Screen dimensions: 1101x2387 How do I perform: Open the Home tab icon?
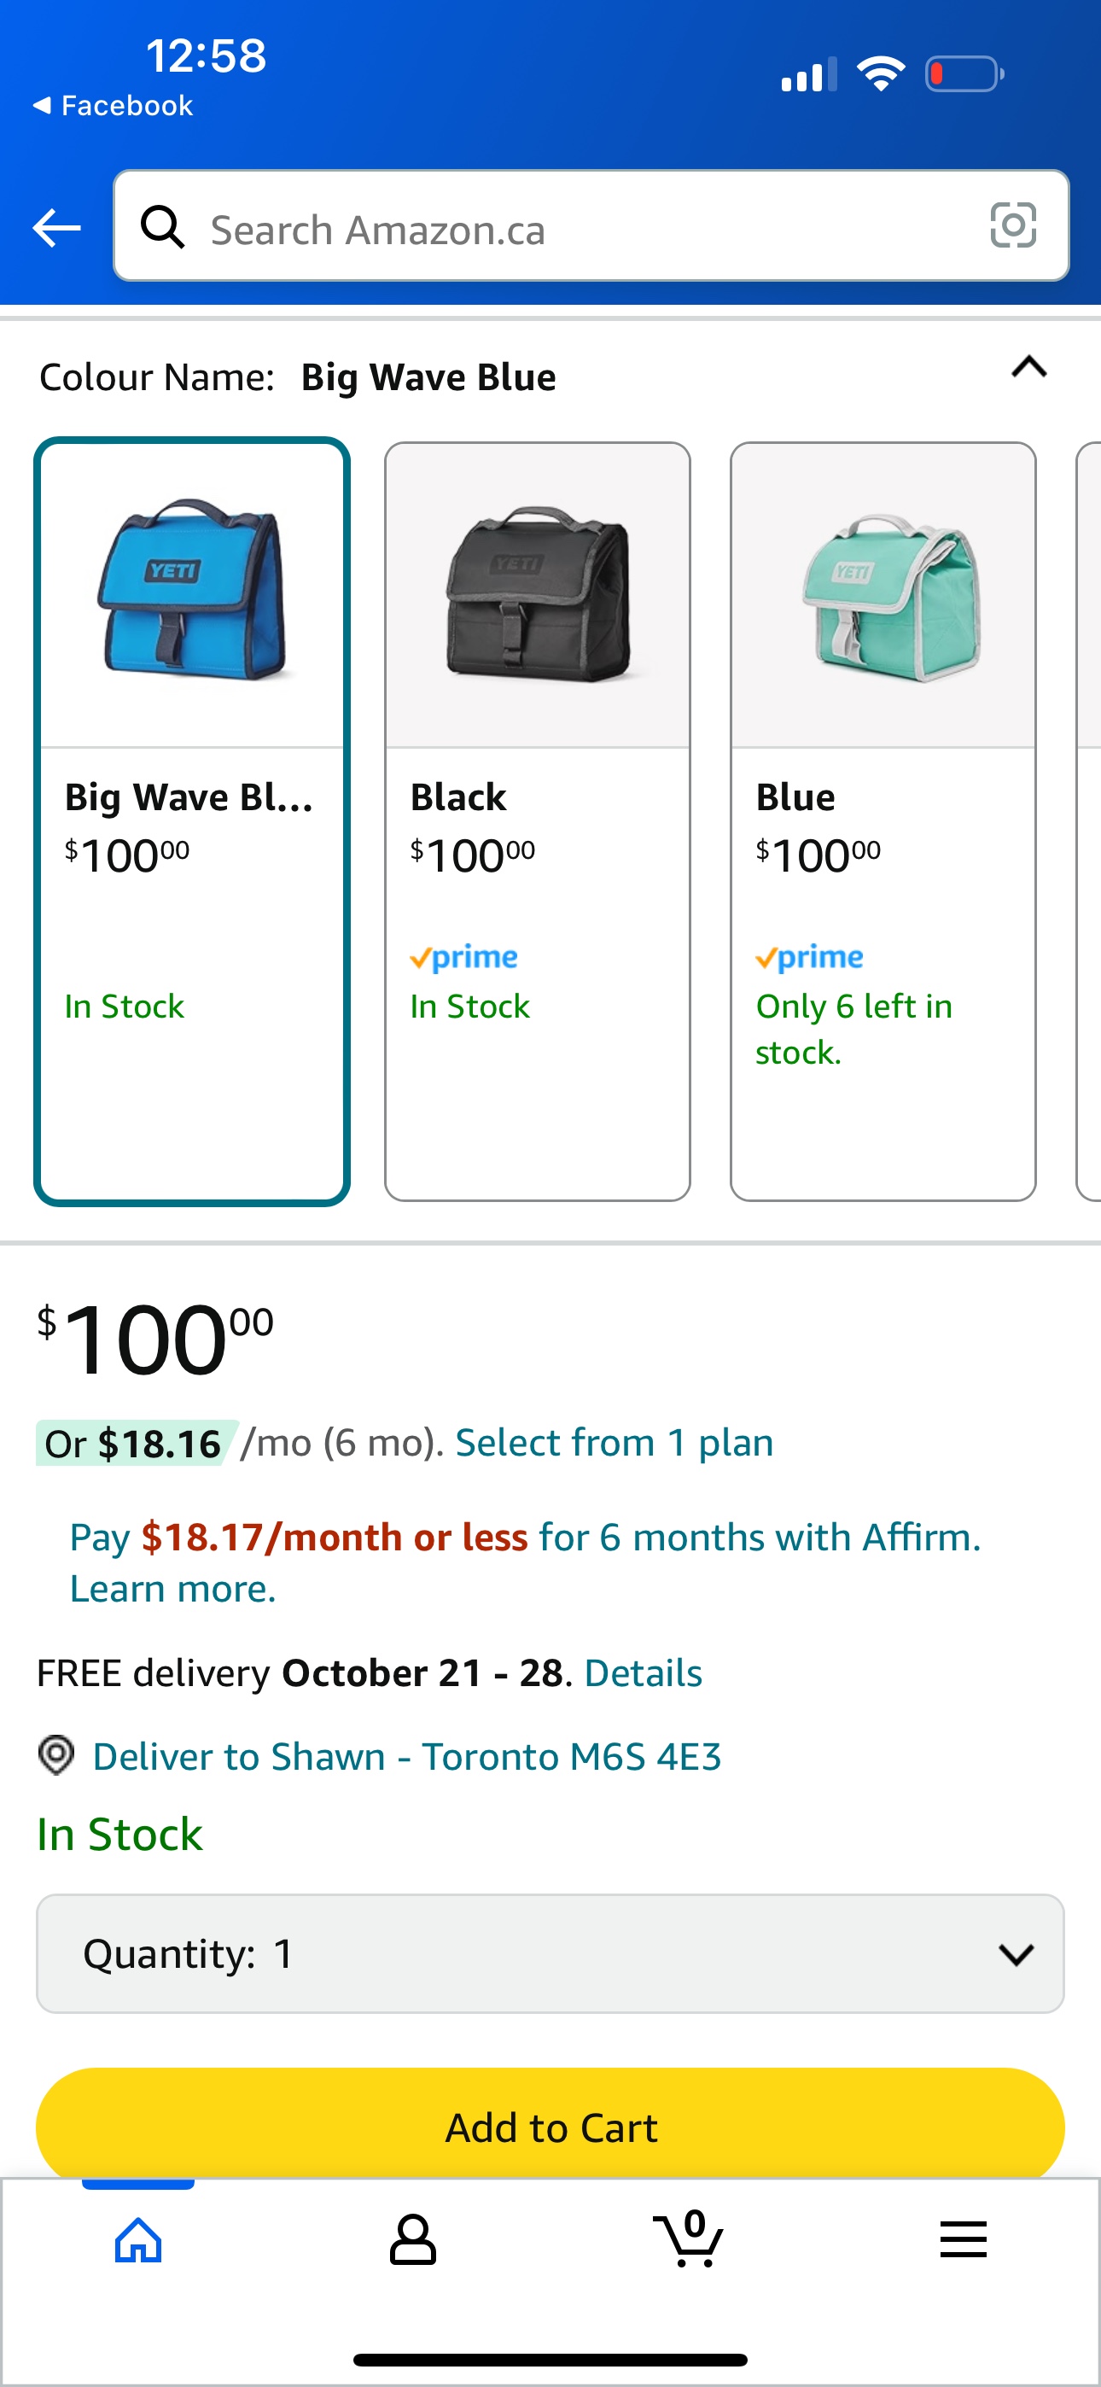coord(138,2241)
